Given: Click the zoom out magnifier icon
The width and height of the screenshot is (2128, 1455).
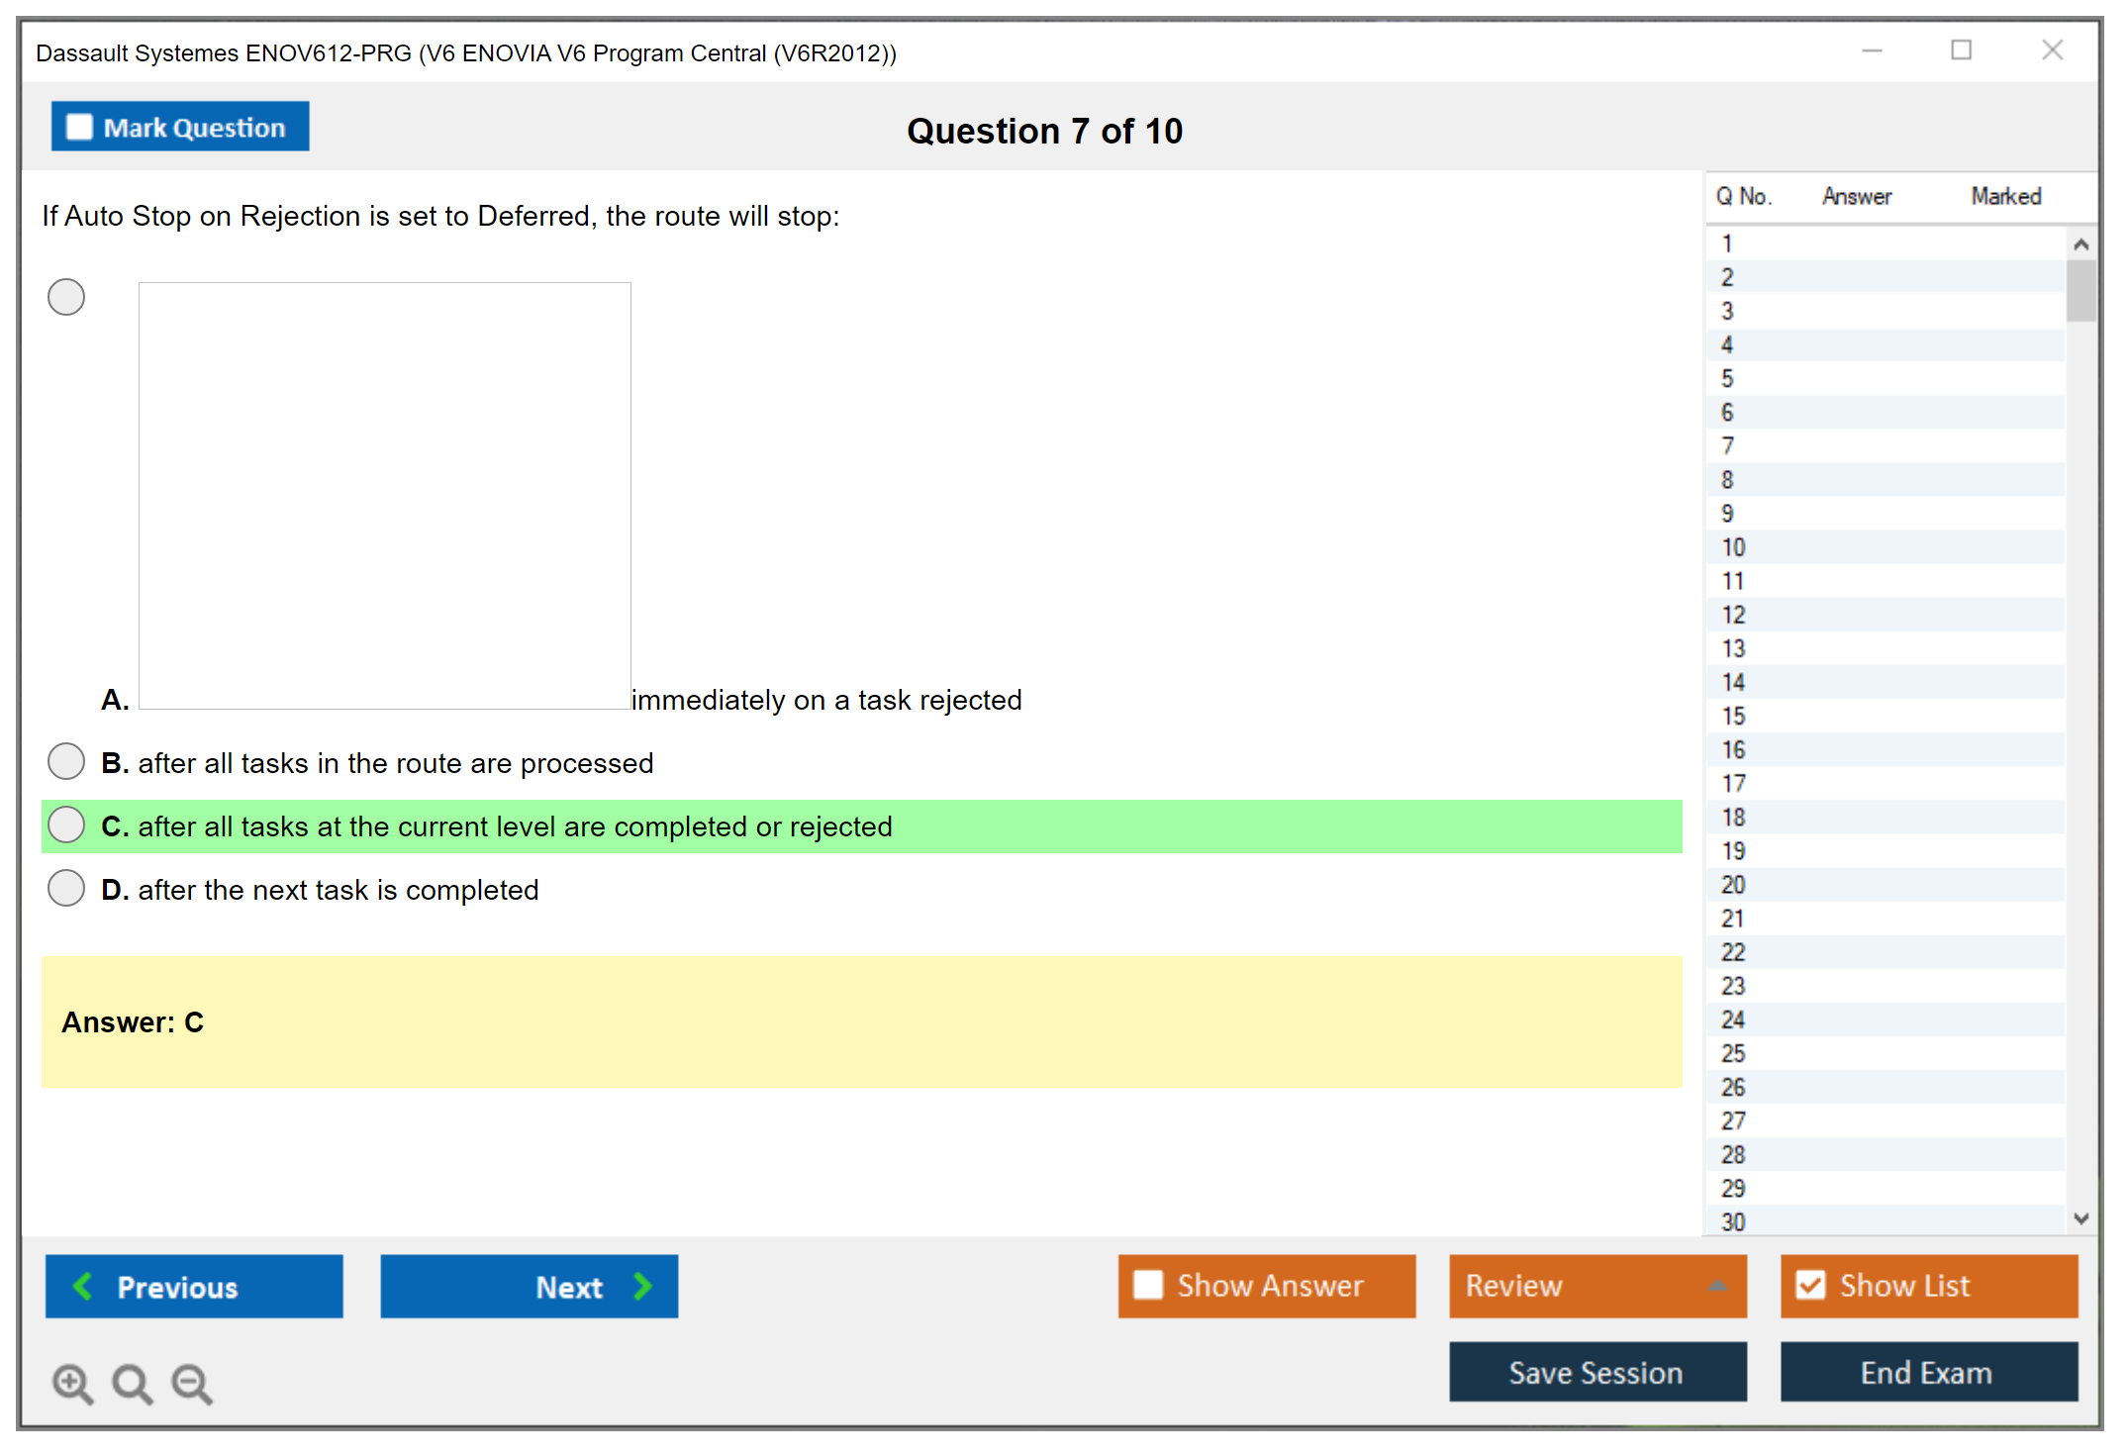Looking at the screenshot, I should coord(191,1383).
